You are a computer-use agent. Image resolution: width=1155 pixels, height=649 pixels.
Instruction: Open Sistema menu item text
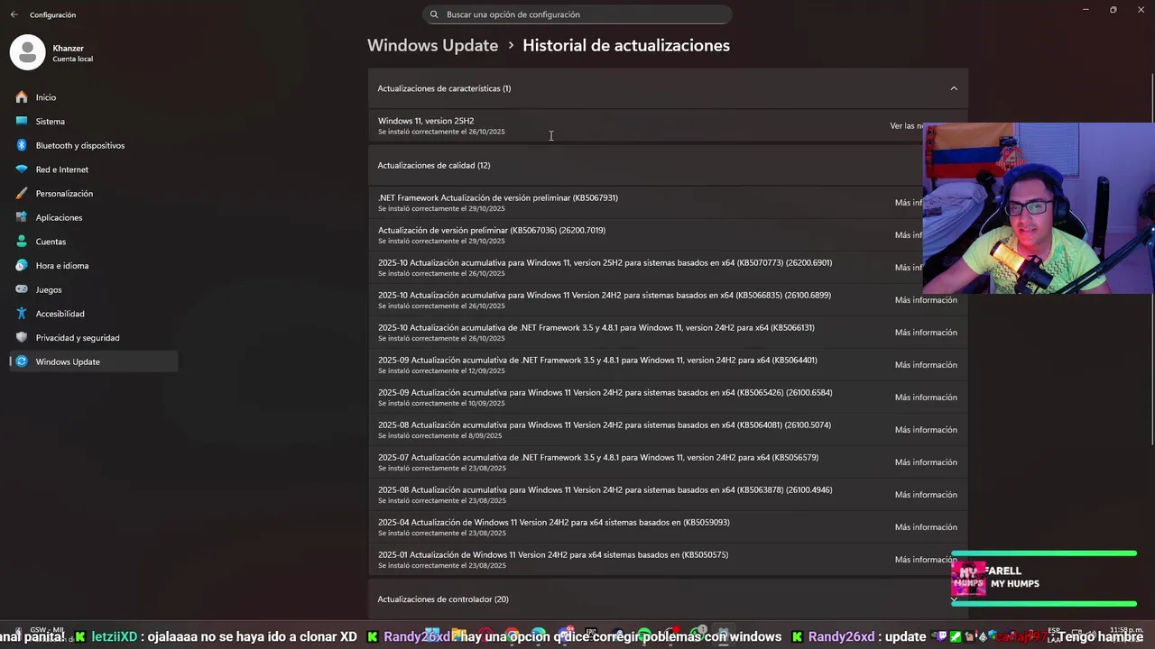[x=51, y=122]
